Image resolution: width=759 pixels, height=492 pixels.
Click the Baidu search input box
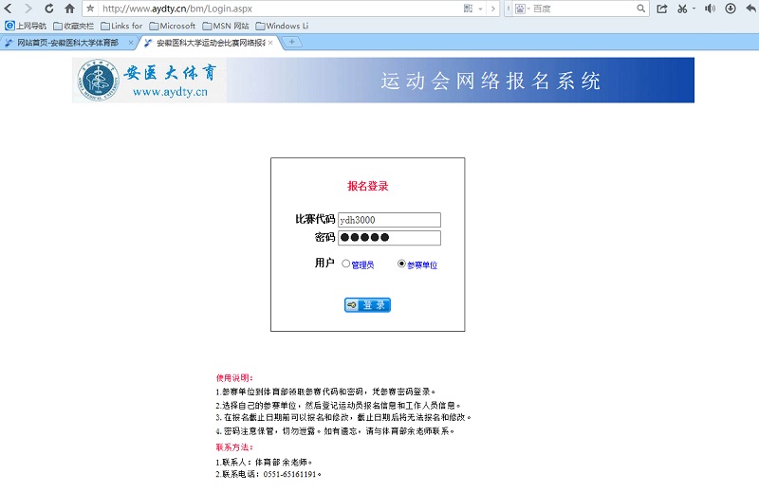point(583,9)
